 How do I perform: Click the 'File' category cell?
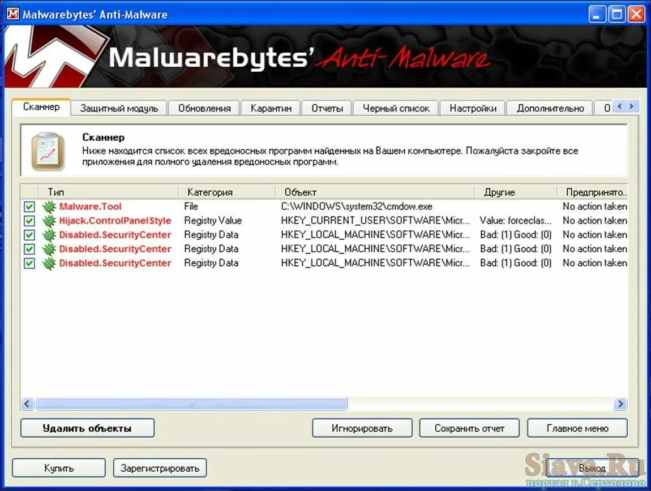click(191, 206)
